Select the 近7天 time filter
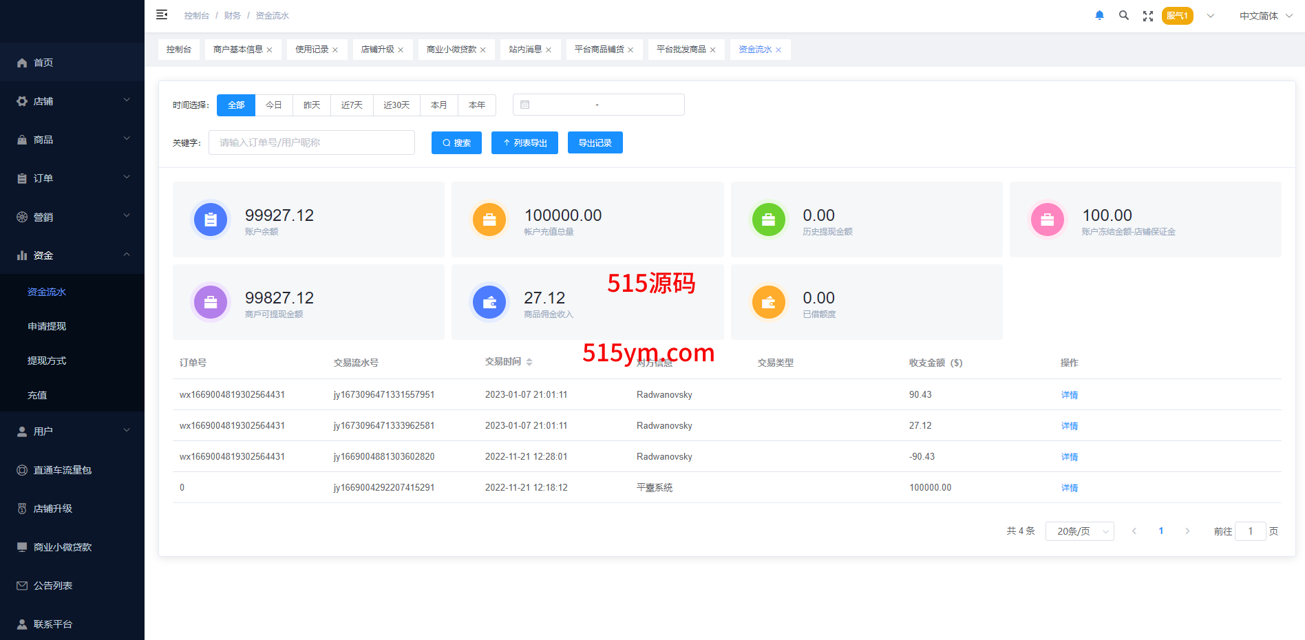Viewport: 1305px width, 640px height. [352, 105]
